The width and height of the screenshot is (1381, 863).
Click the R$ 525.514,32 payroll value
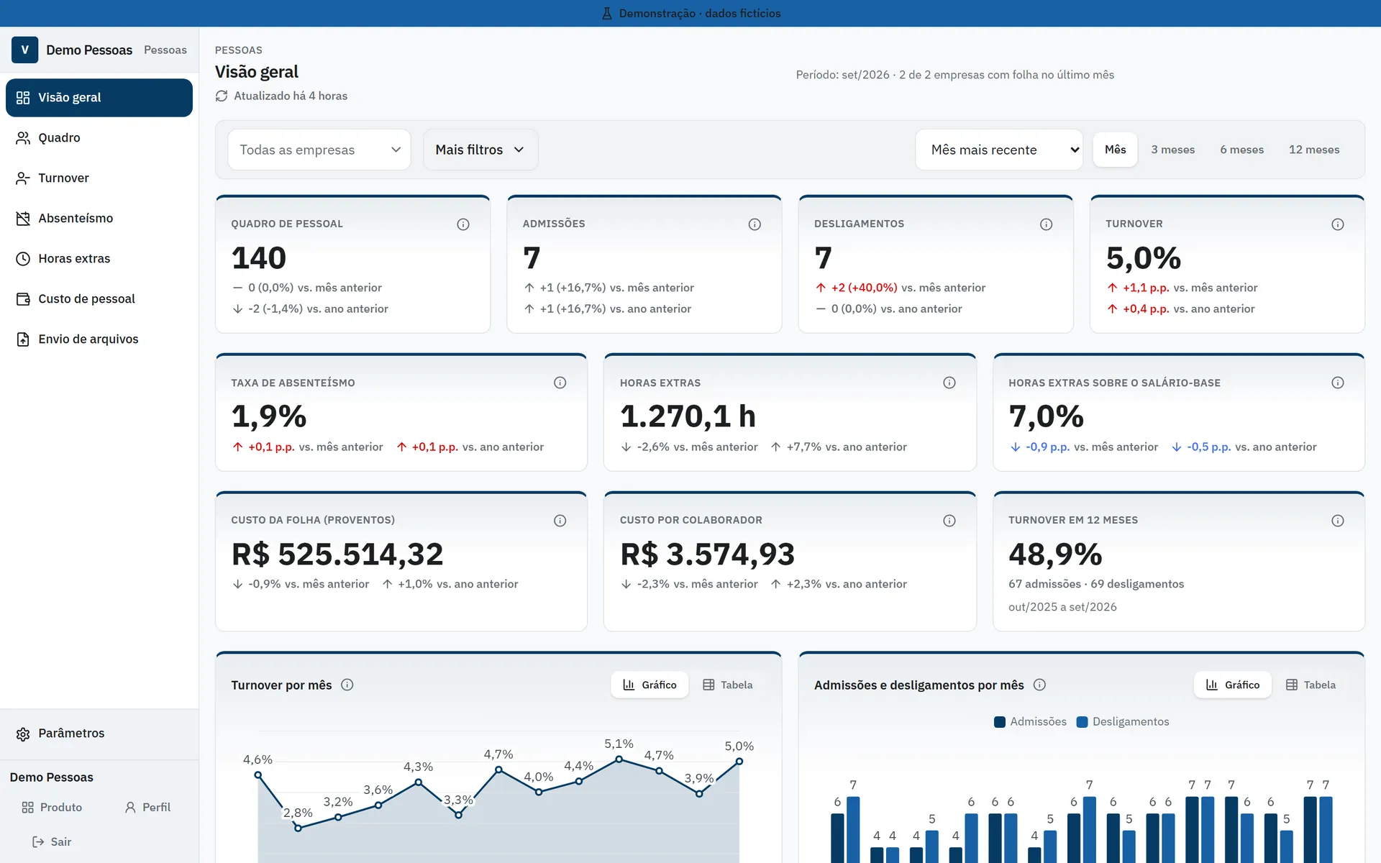tap(337, 554)
